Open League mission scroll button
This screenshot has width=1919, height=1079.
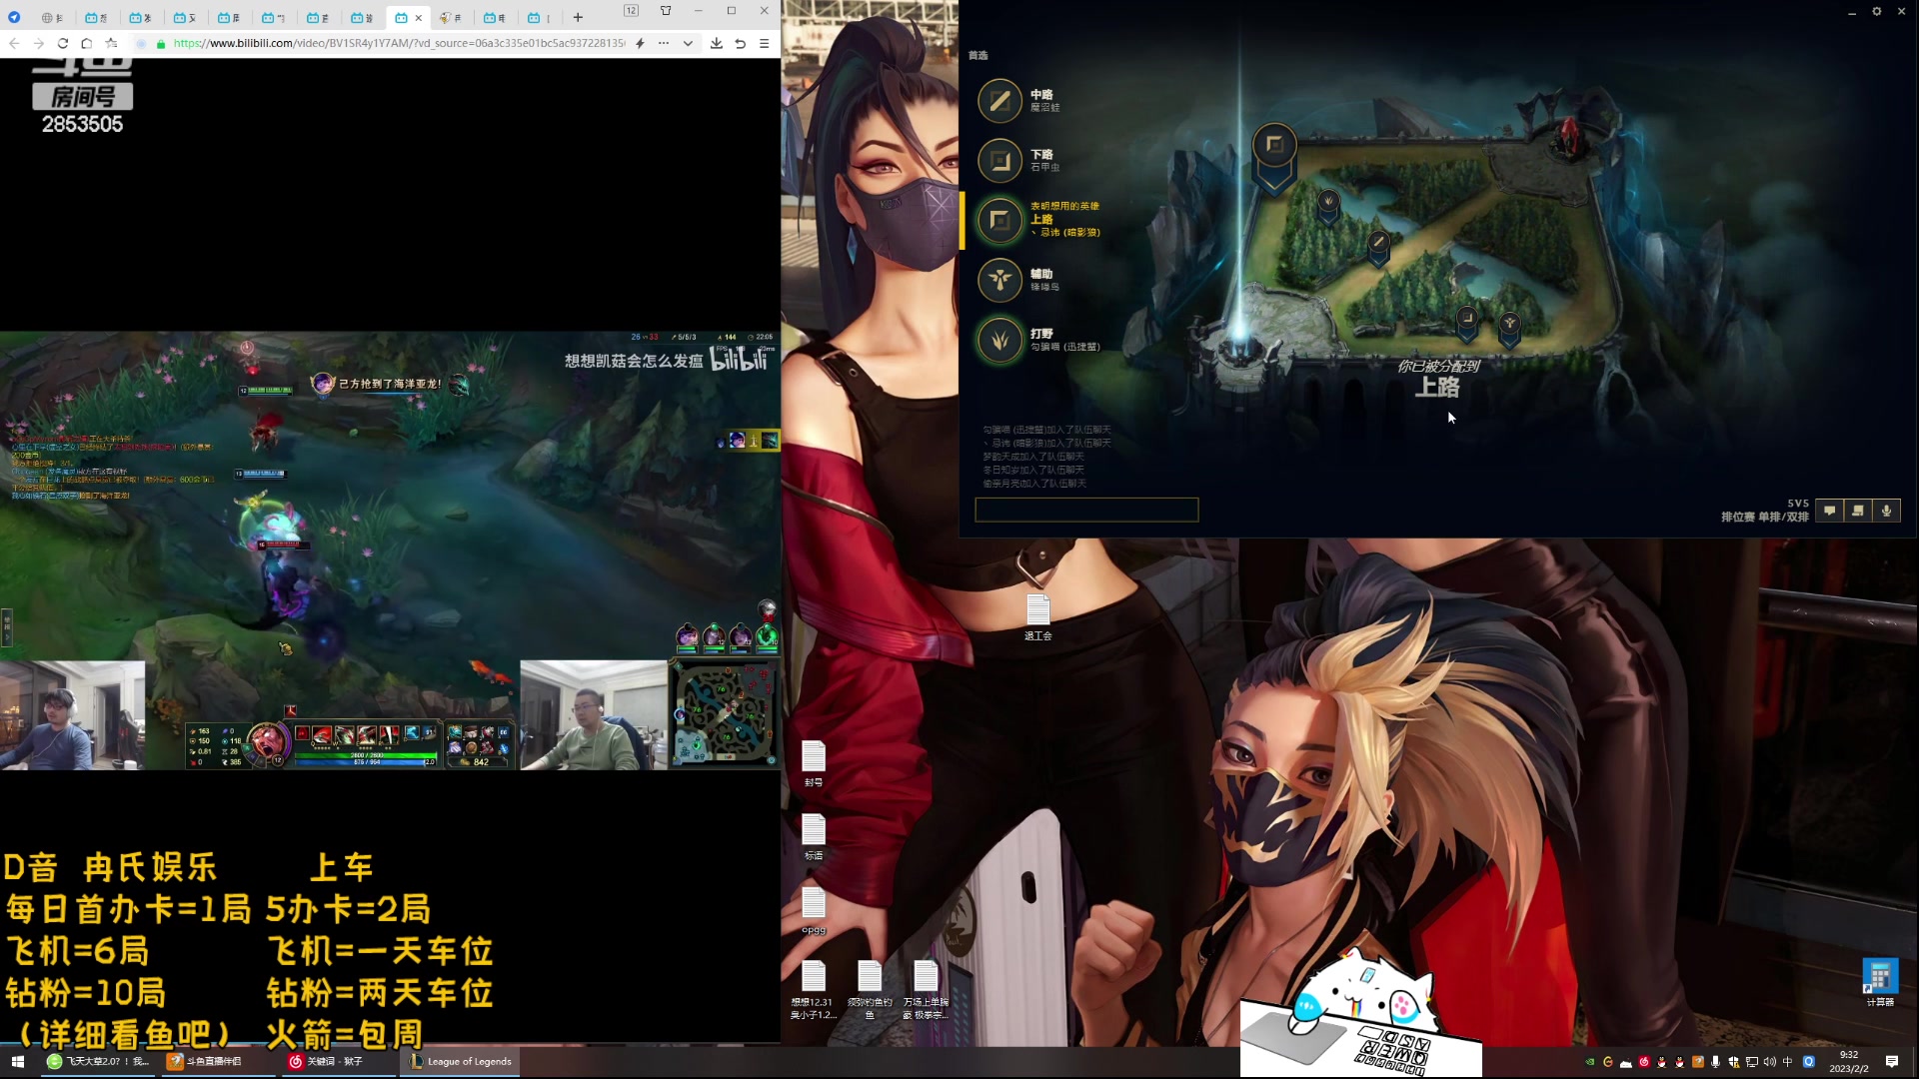tap(1858, 511)
